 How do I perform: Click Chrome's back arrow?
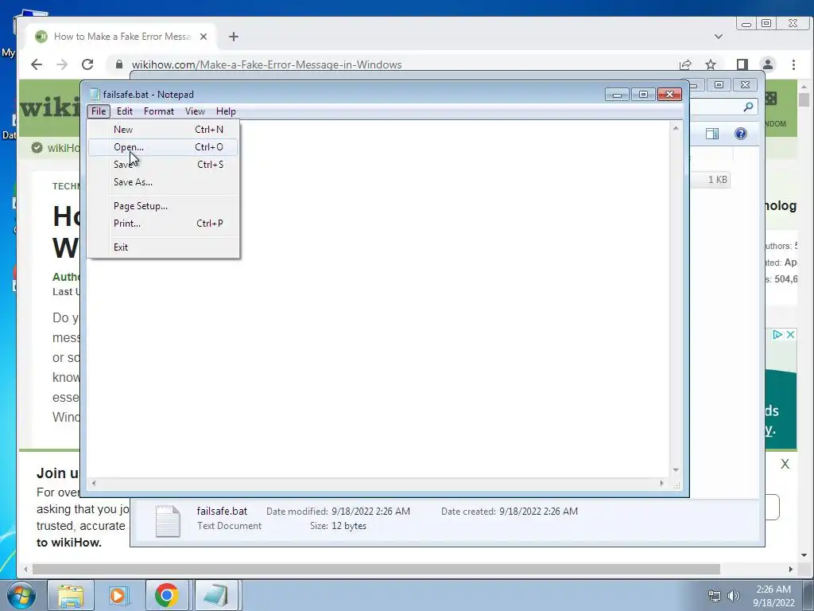37,64
